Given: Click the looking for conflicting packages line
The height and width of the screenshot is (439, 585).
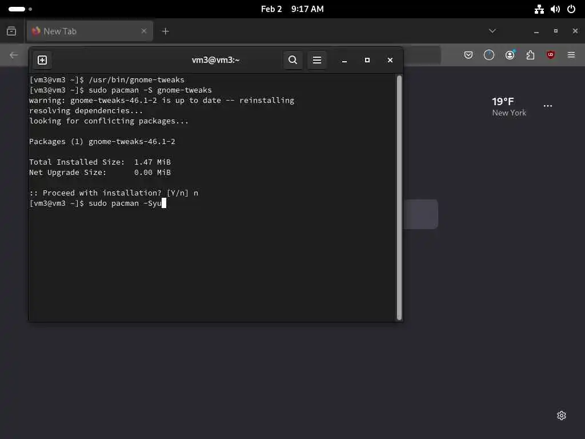Looking at the screenshot, I should [x=109, y=121].
